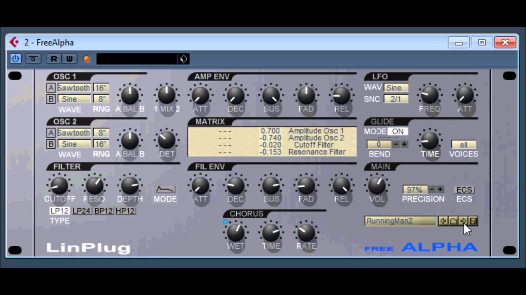Click the black preset name field in toolbar

pyautogui.click(x=137, y=59)
